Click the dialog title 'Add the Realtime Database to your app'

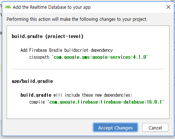(x=52, y=7)
